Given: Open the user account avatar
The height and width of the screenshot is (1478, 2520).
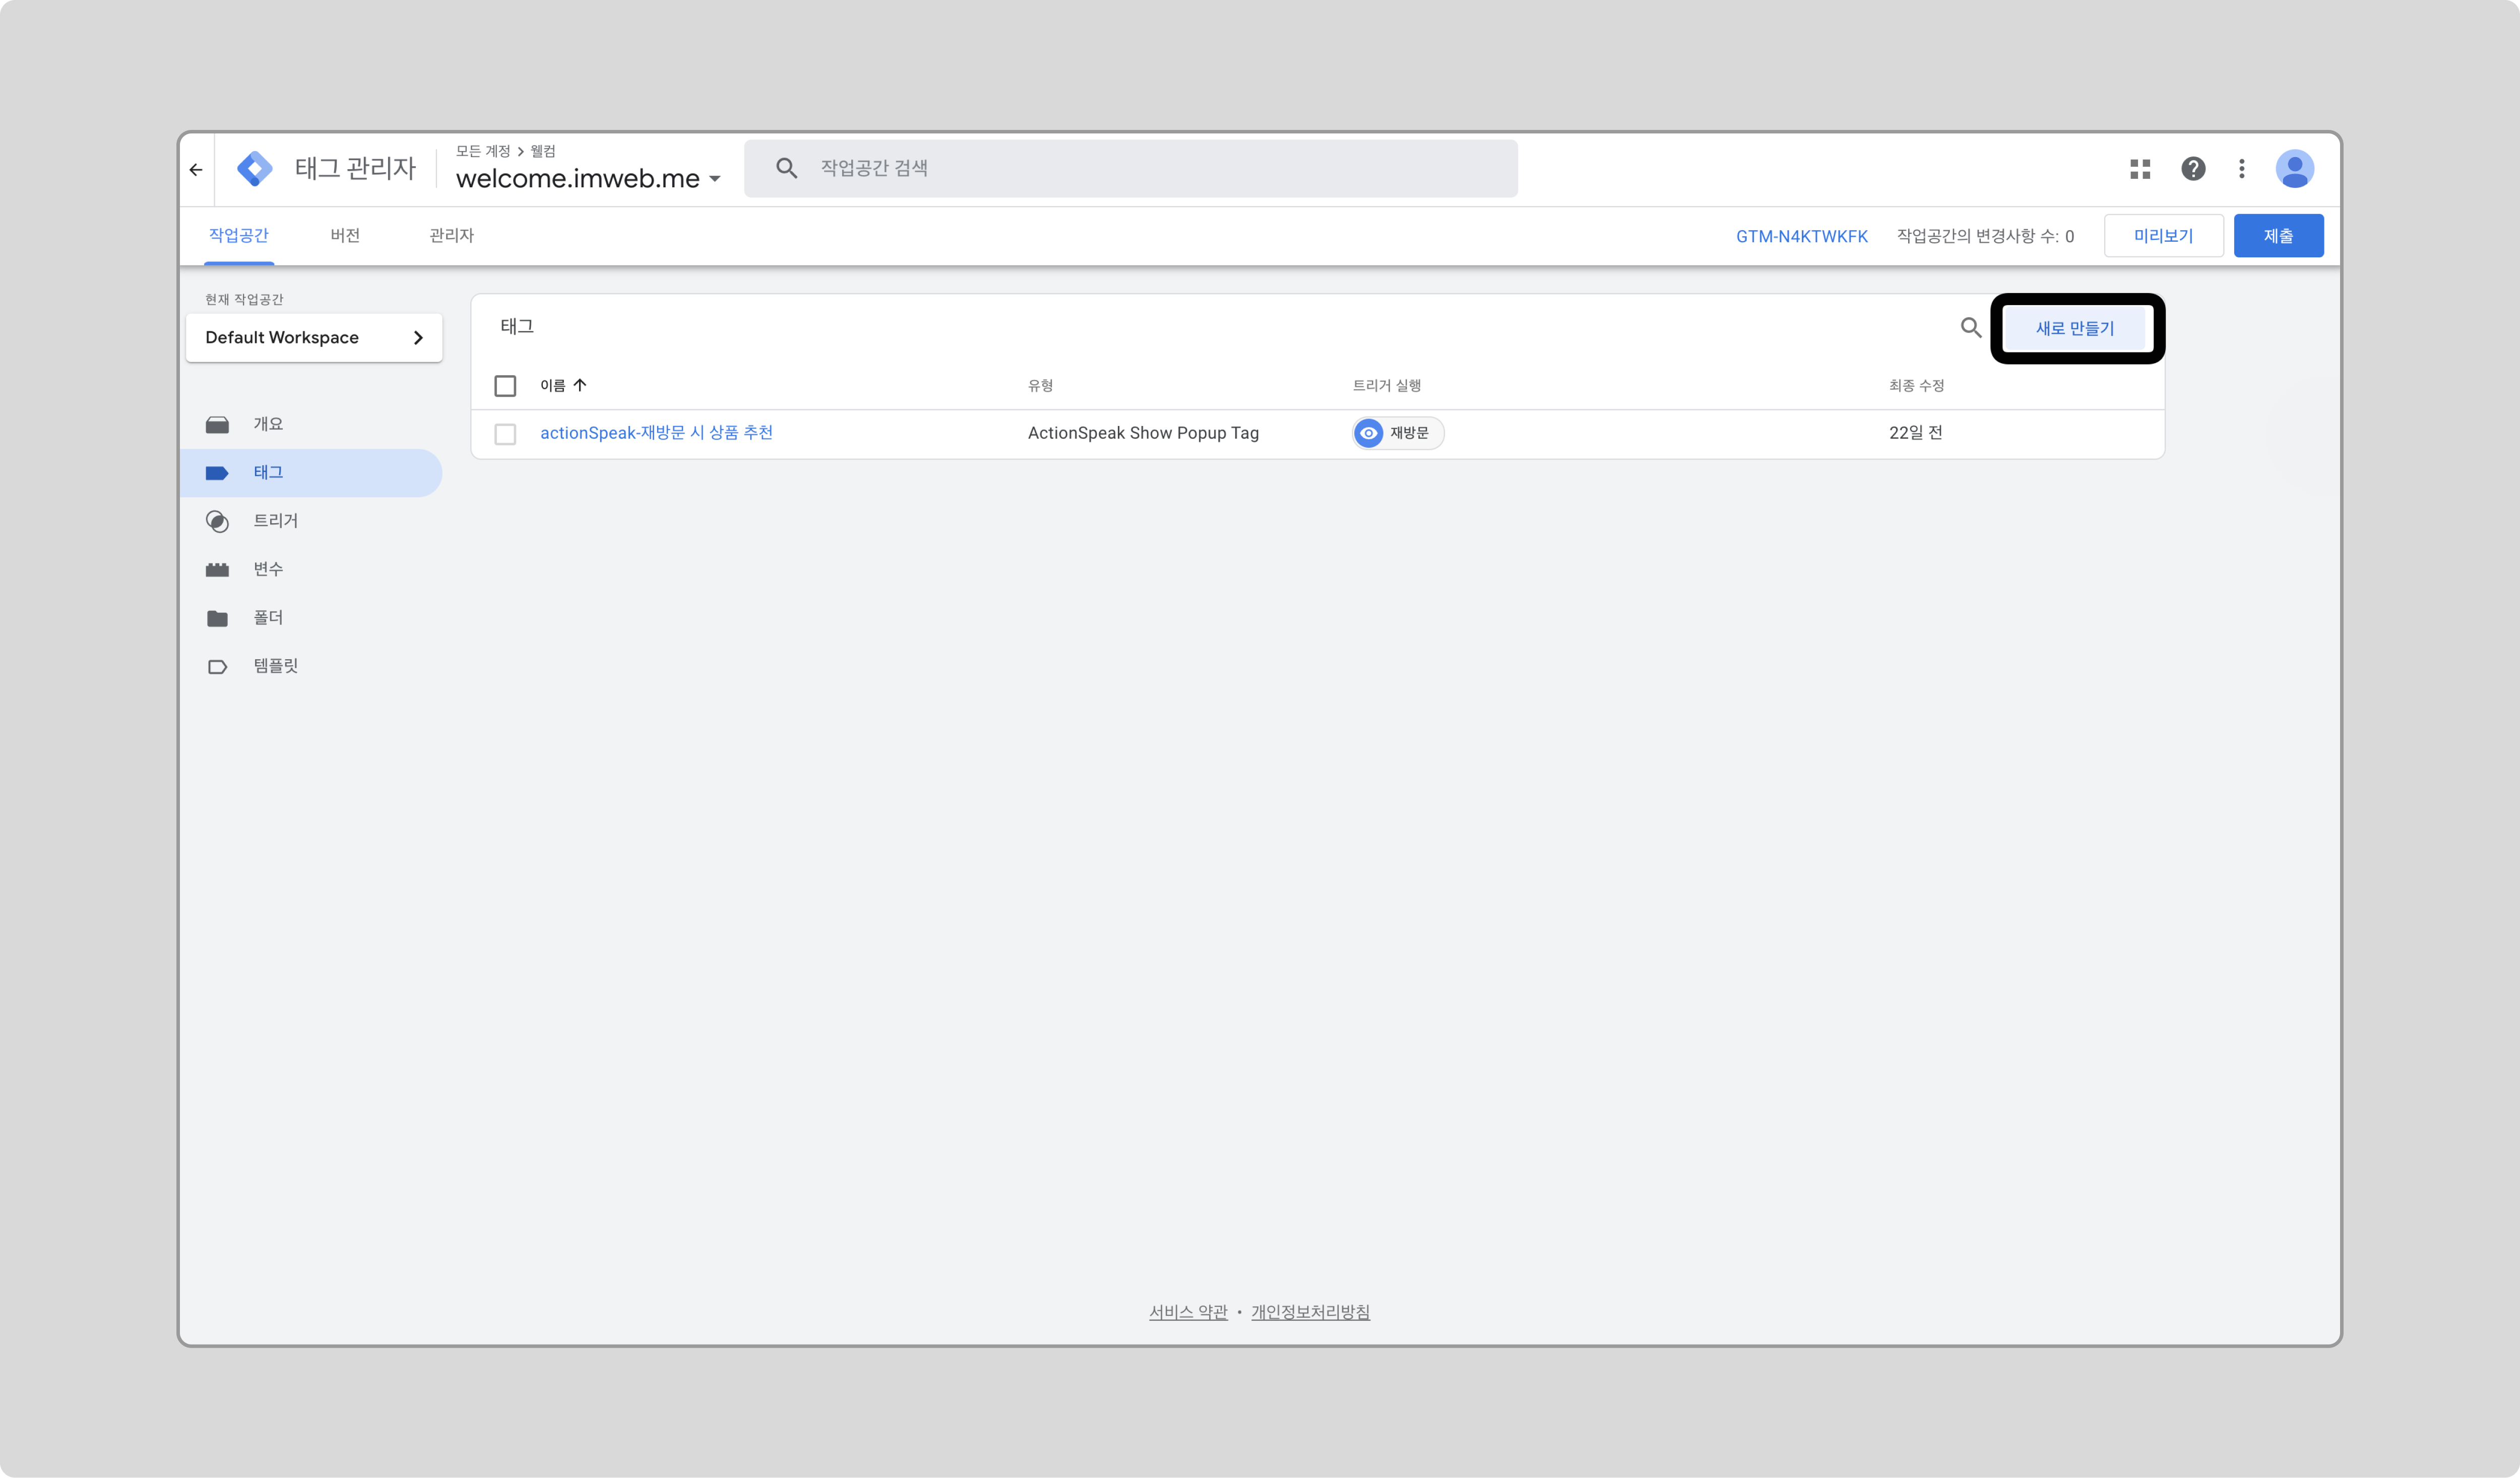Looking at the screenshot, I should tap(2295, 169).
